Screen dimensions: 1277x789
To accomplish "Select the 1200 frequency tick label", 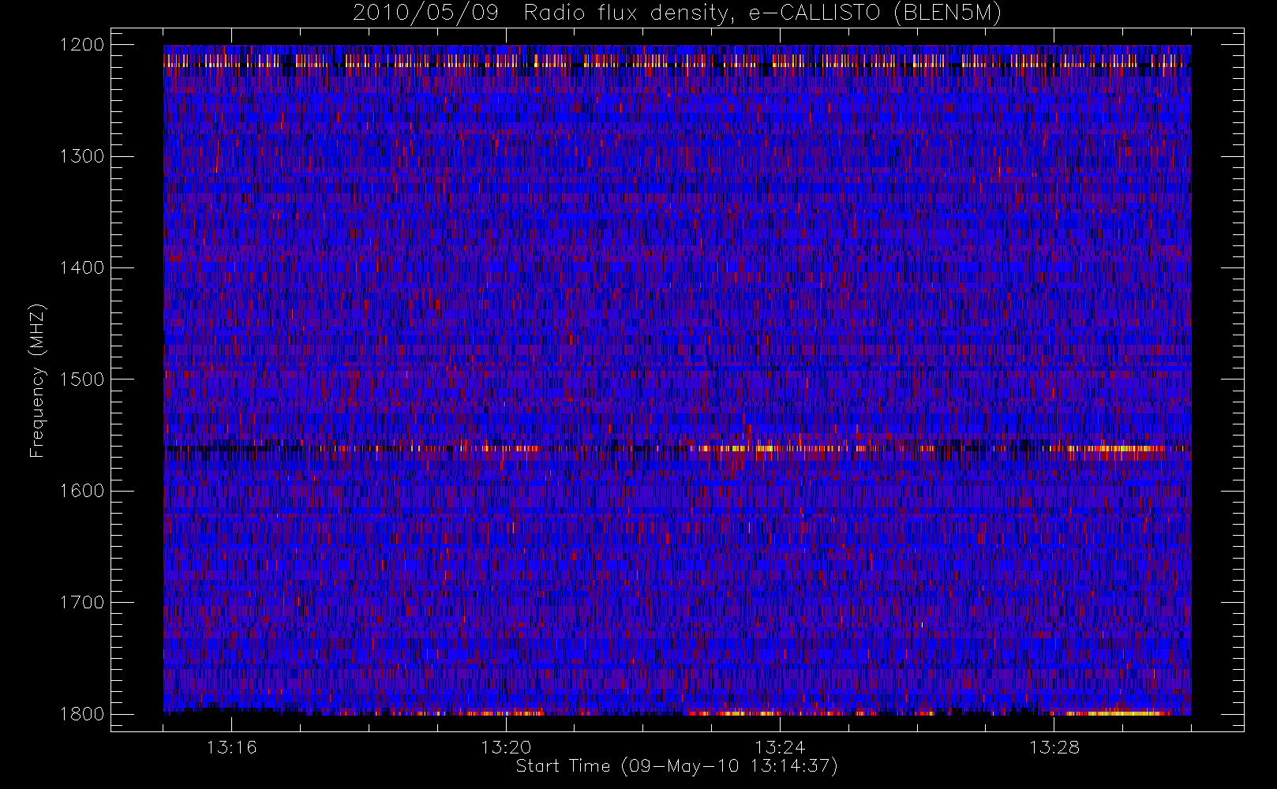I will point(82,45).
